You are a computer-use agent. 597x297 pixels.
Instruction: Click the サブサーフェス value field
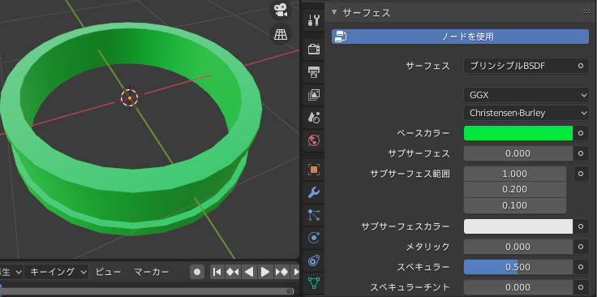518,153
